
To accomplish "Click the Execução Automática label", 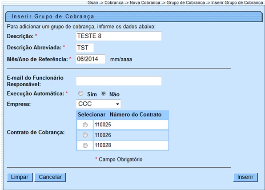I will pyautogui.click(x=36, y=93).
